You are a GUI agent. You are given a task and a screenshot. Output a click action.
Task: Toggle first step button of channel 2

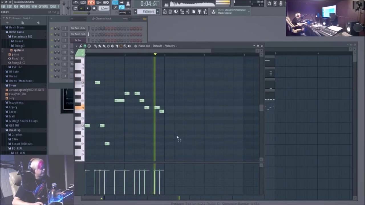(93, 34)
